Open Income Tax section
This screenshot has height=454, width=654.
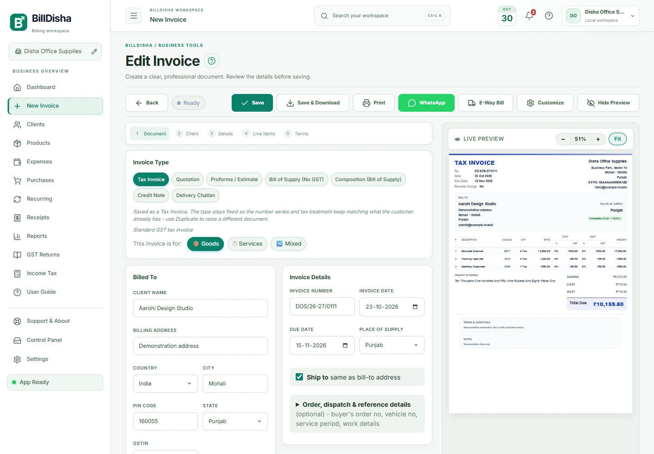coord(55,273)
